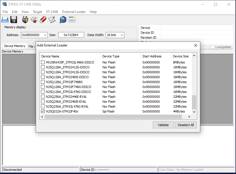The image size is (236, 174).
Task: Click the Save file floppy icon
Action: (14, 20)
